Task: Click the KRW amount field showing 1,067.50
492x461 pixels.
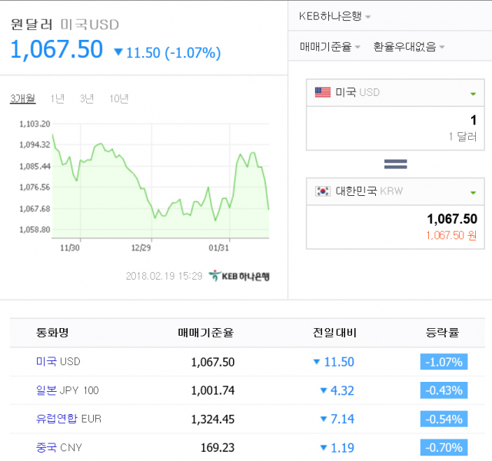Action: [395, 227]
